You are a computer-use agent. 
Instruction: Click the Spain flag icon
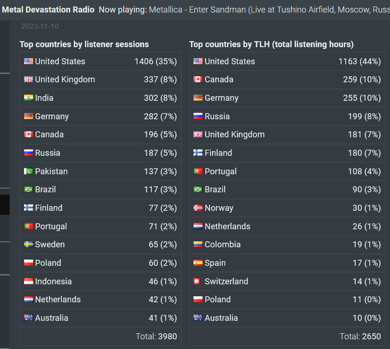coord(198,263)
